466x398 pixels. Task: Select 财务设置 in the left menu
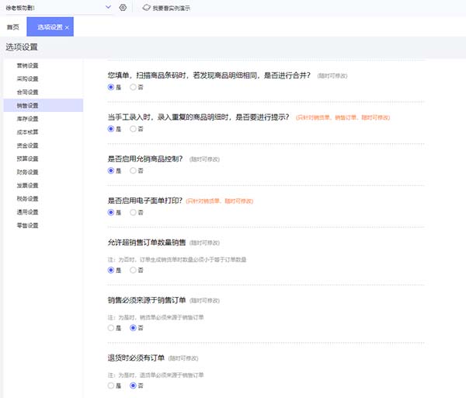click(x=28, y=172)
